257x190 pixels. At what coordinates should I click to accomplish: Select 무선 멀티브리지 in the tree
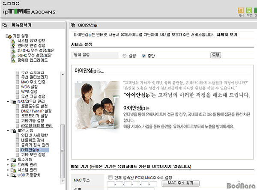[34, 77]
